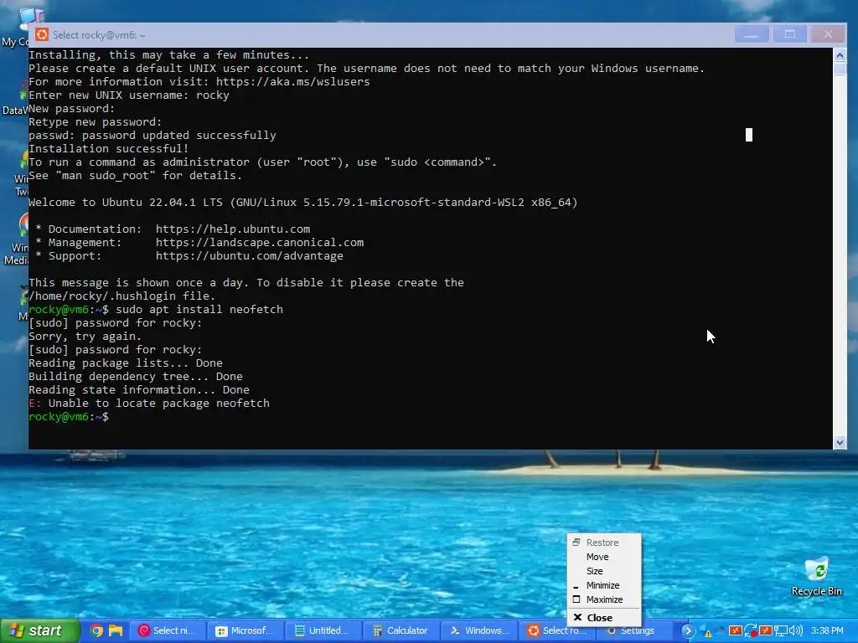Screen dimensions: 858x643
Task: Click the last rocky@vm6 prompt line
Action: click(x=69, y=417)
